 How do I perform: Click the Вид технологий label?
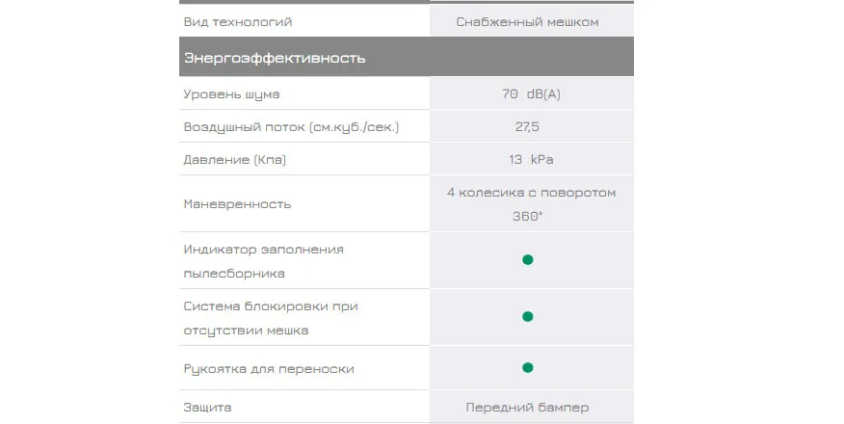(x=237, y=22)
